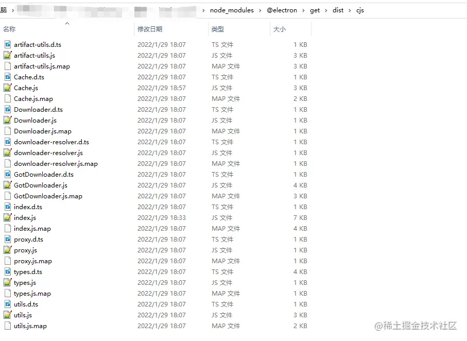Click the GotDownloader.js file icon
467x341 pixels.
tap(8, 185)
